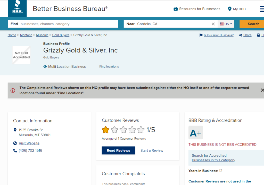The width and height of the screenshot is (264, 185).
Task: Click the Average of 1 Customer Reviews text
Action: pos(124,139)
